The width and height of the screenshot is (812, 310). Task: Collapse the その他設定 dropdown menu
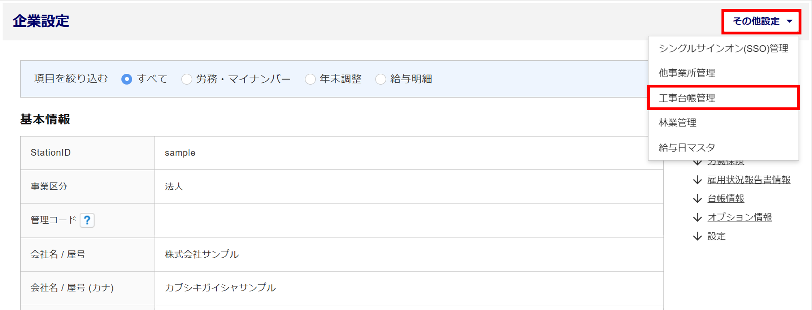[x=761, y=21]
